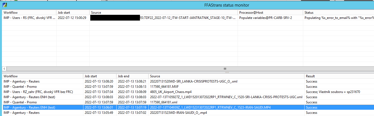The height and width of the screenshot is (116, 374).
Task: Click the Populating %s_error_to_email% status cell
Action: pyautogui.click(x=339, y=18)
